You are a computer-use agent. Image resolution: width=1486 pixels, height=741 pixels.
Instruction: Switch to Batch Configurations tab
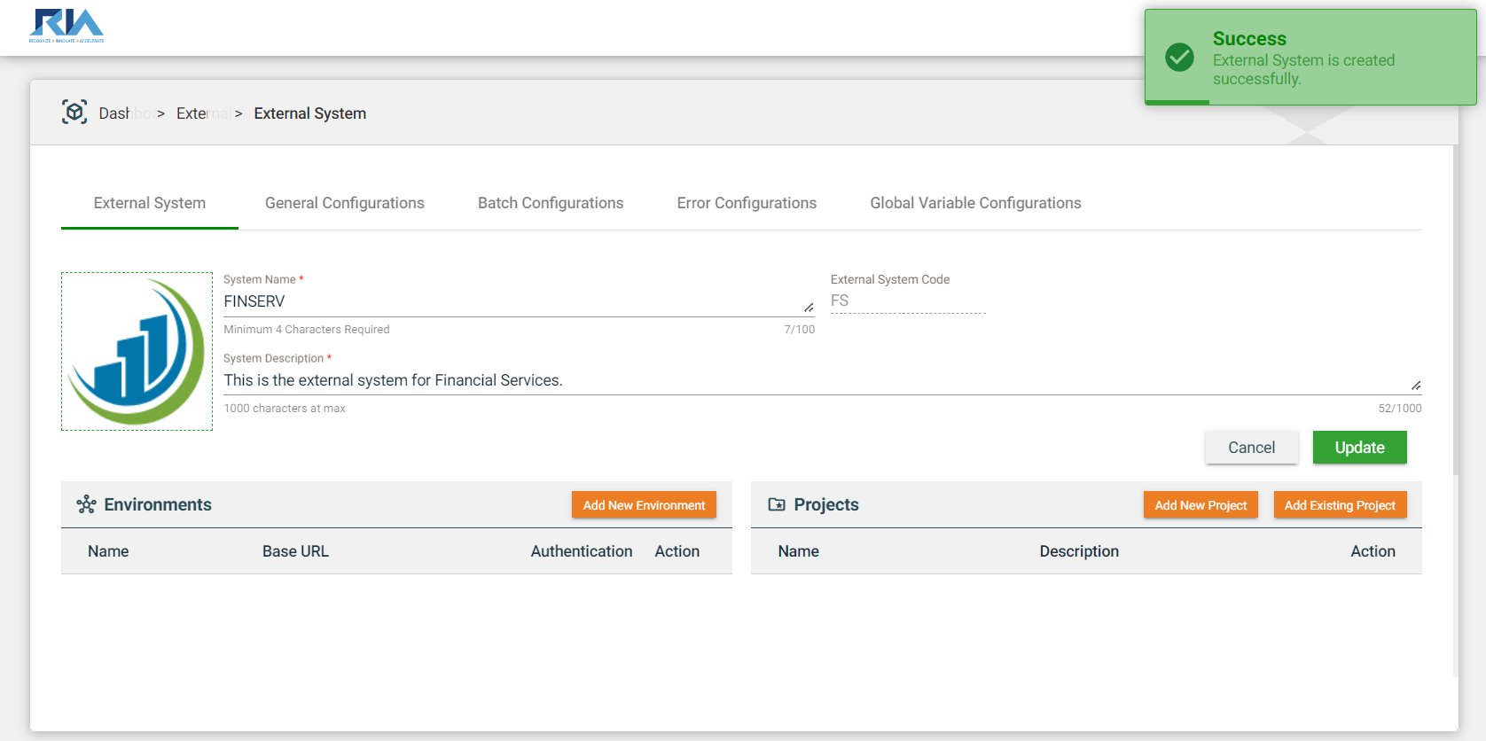[550, 203]
